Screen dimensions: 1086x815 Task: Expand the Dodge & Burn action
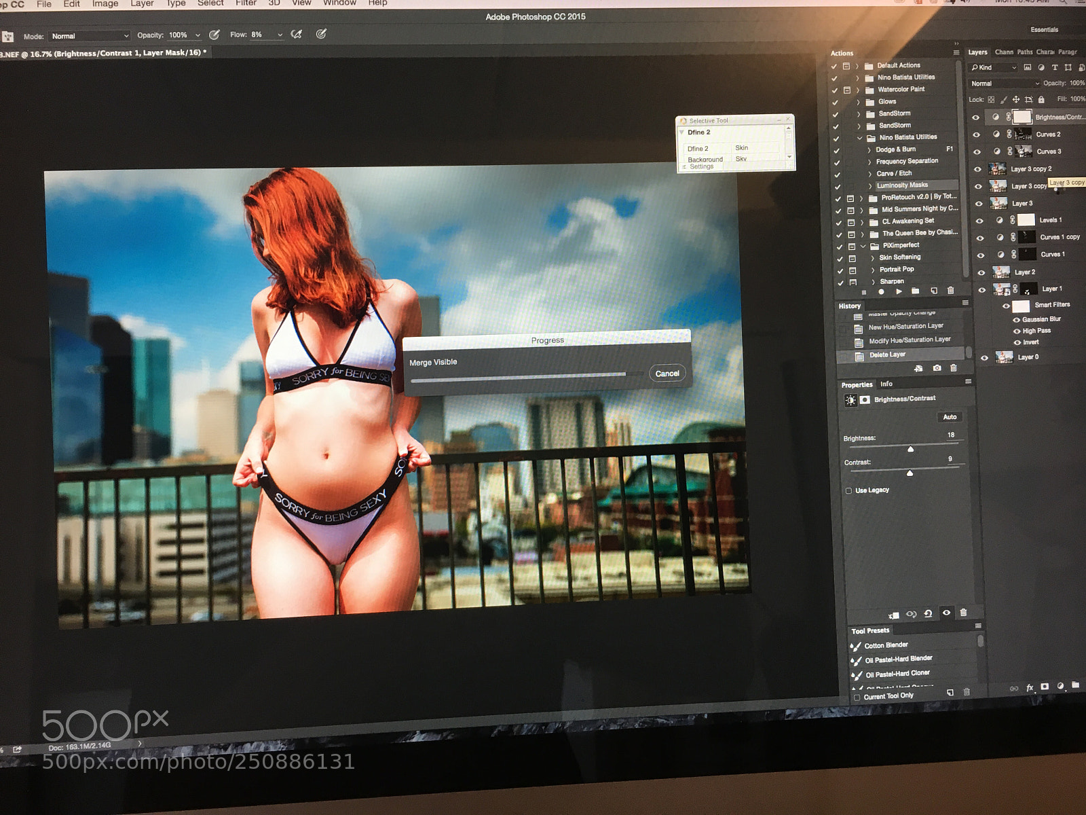pos(869,149)
